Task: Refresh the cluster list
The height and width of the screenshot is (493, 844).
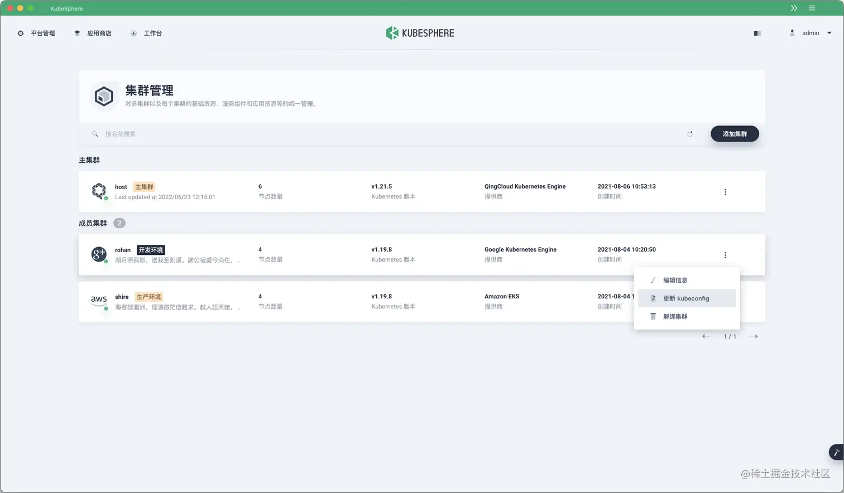Action: coord(690,134)
